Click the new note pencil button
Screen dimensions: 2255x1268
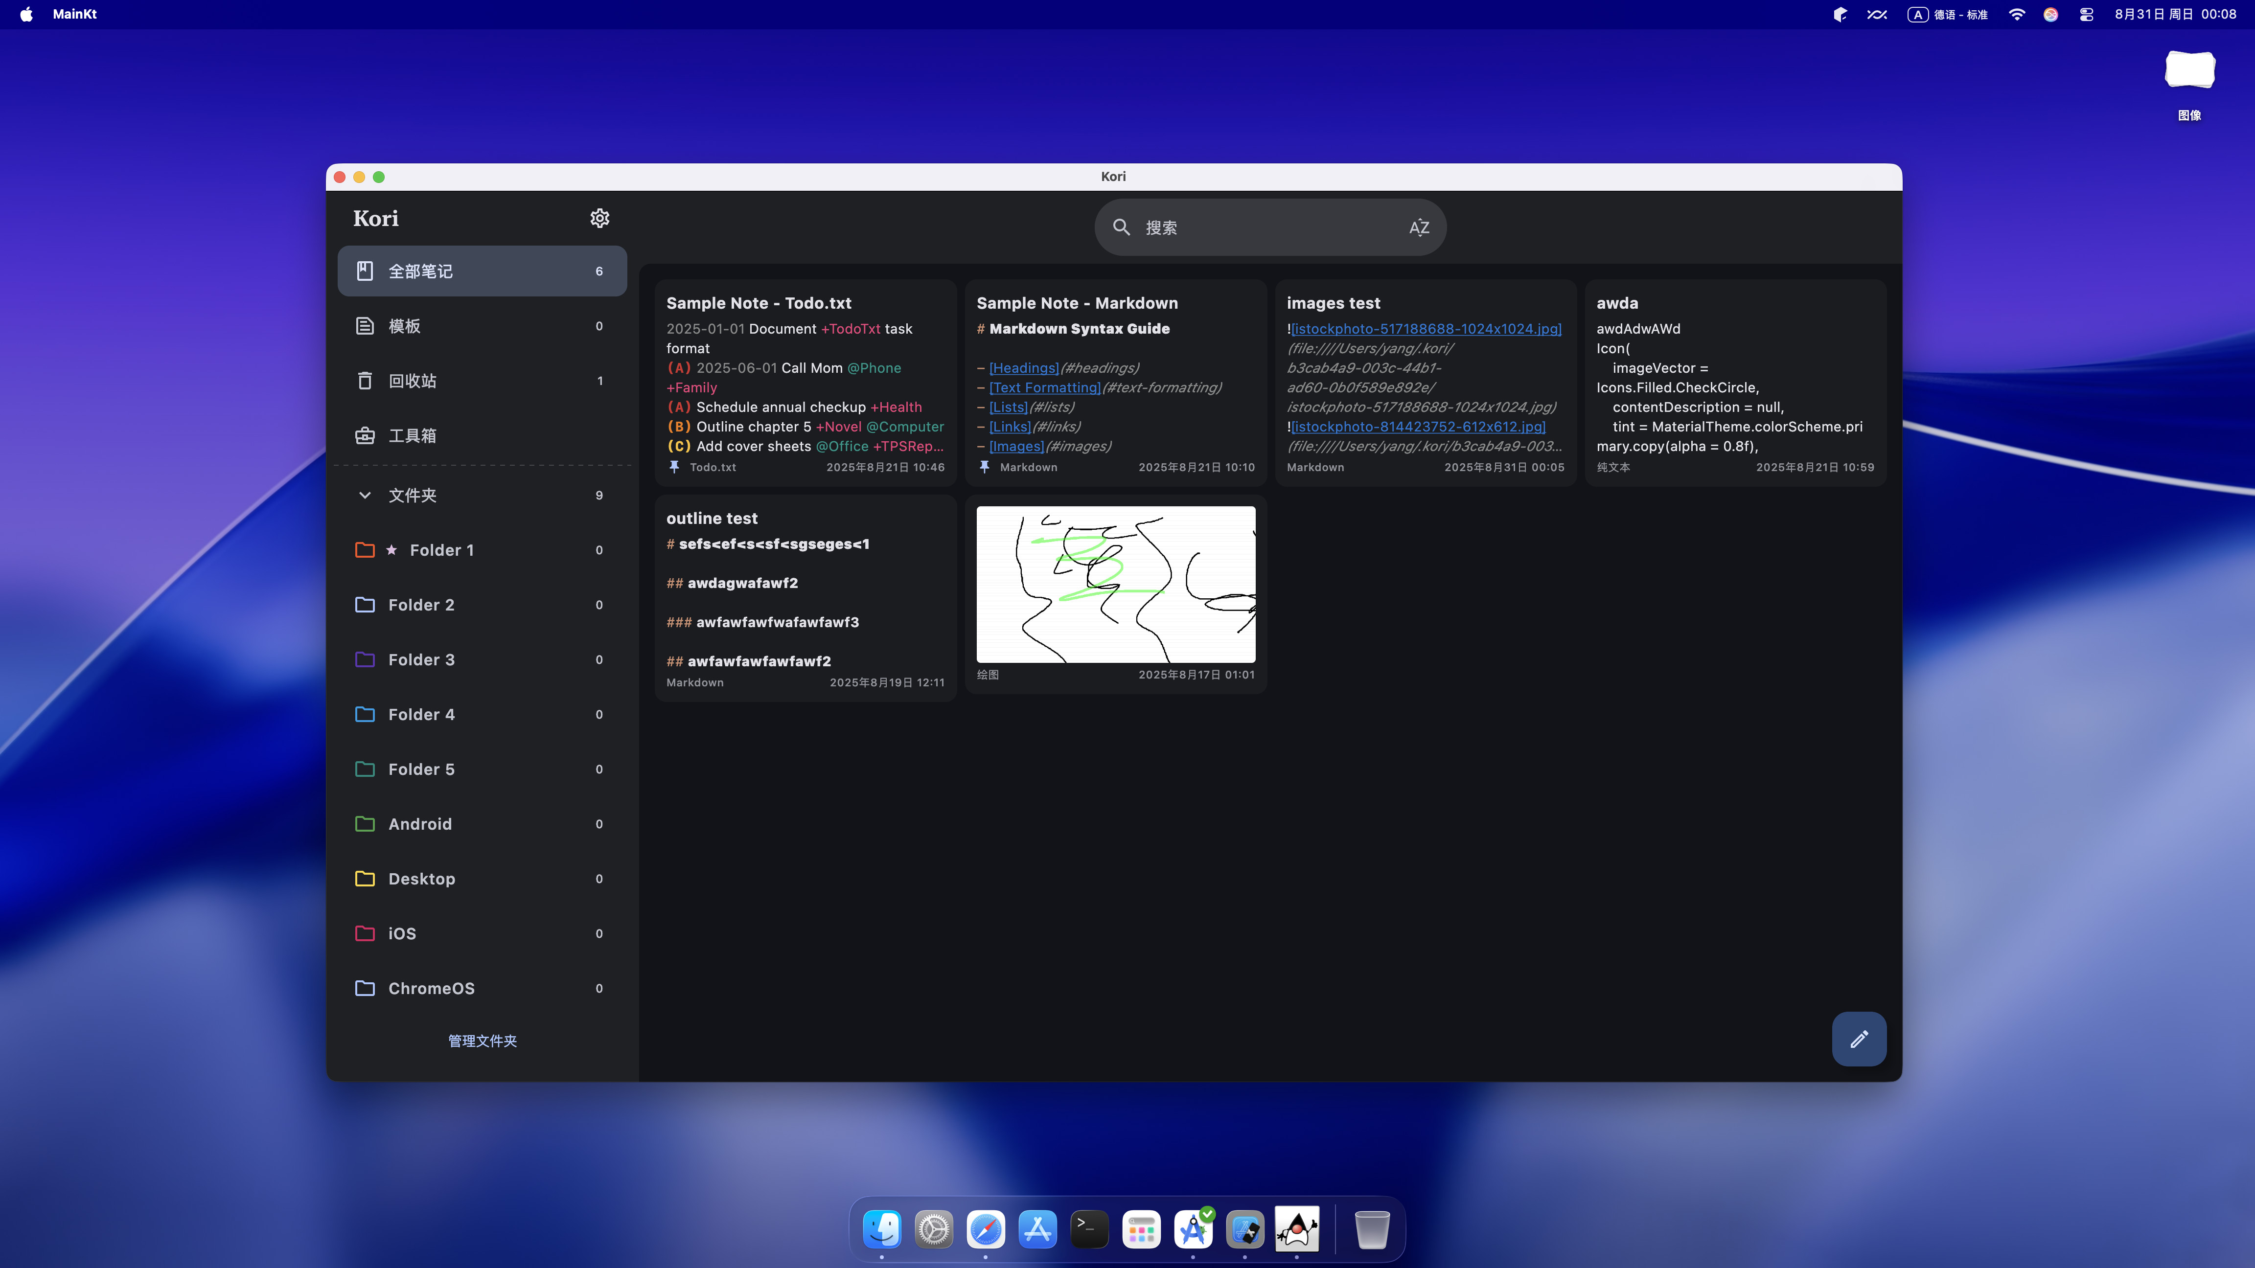point(1859,1039)
